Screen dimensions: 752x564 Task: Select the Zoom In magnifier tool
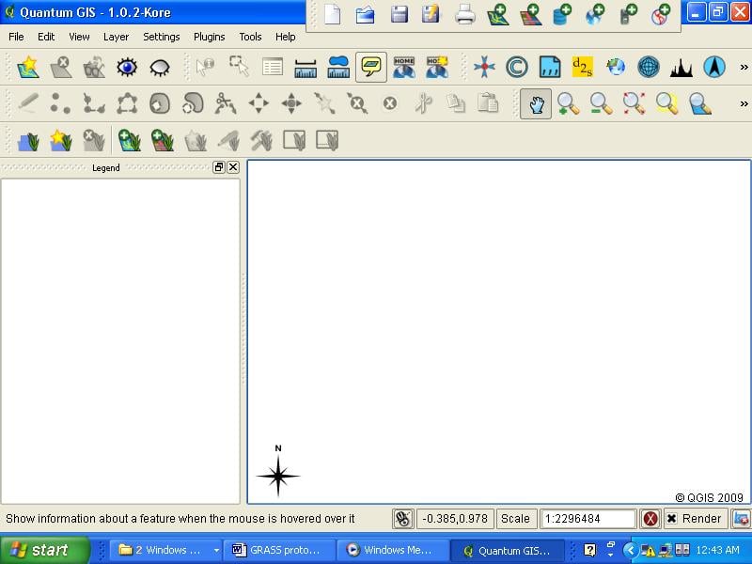[568, 103]
